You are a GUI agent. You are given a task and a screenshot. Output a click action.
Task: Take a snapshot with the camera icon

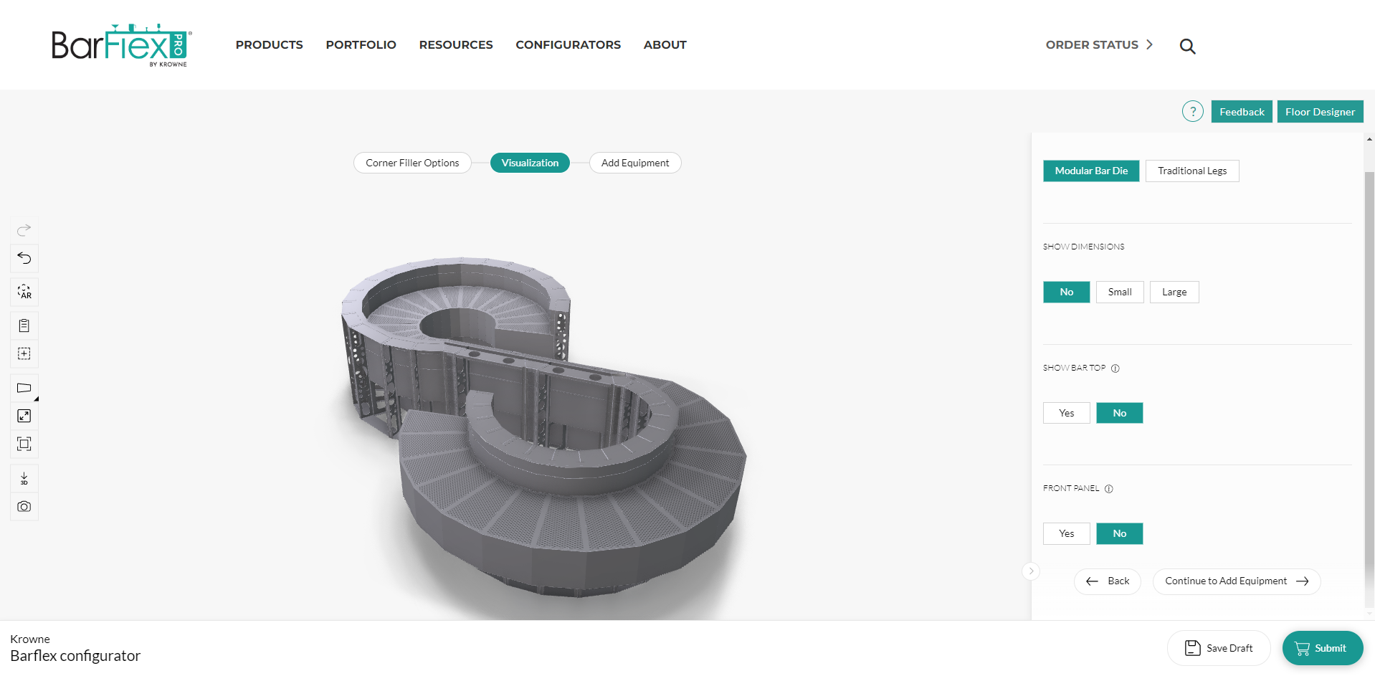coord(24,507)
